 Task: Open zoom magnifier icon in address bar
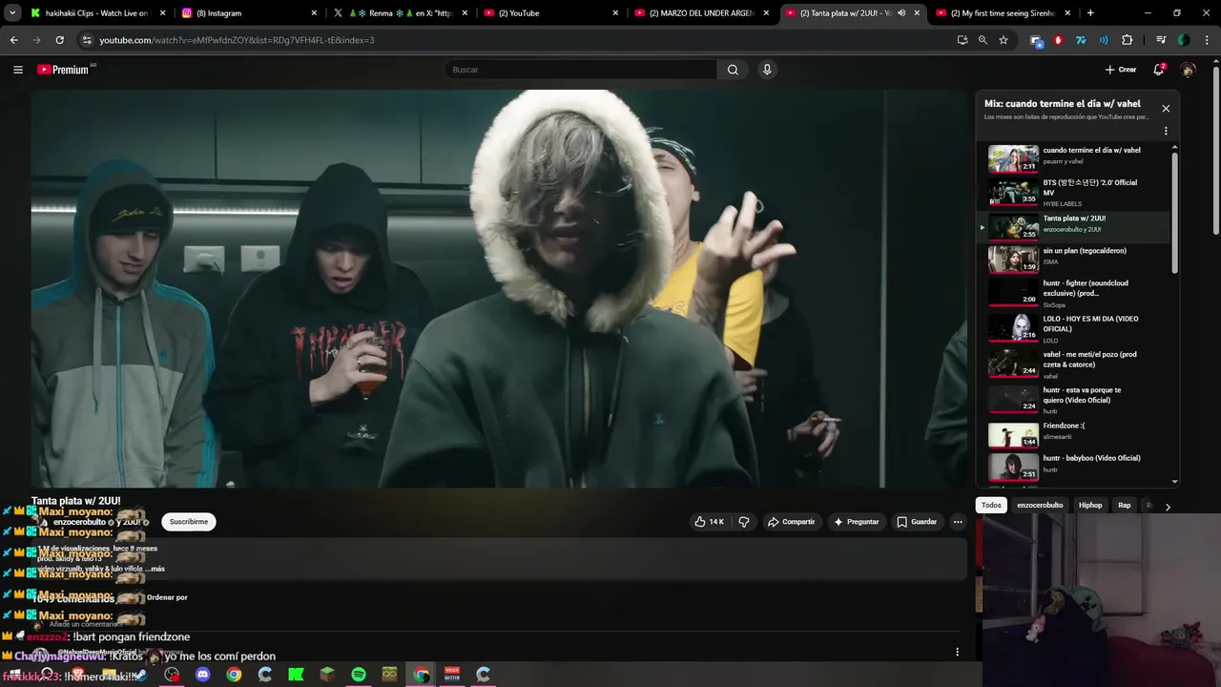click(x=983, y=40)
